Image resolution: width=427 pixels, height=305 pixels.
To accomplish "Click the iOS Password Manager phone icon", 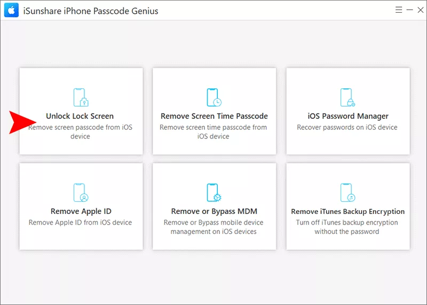I will pyautogui.click(x=348, y=97).
